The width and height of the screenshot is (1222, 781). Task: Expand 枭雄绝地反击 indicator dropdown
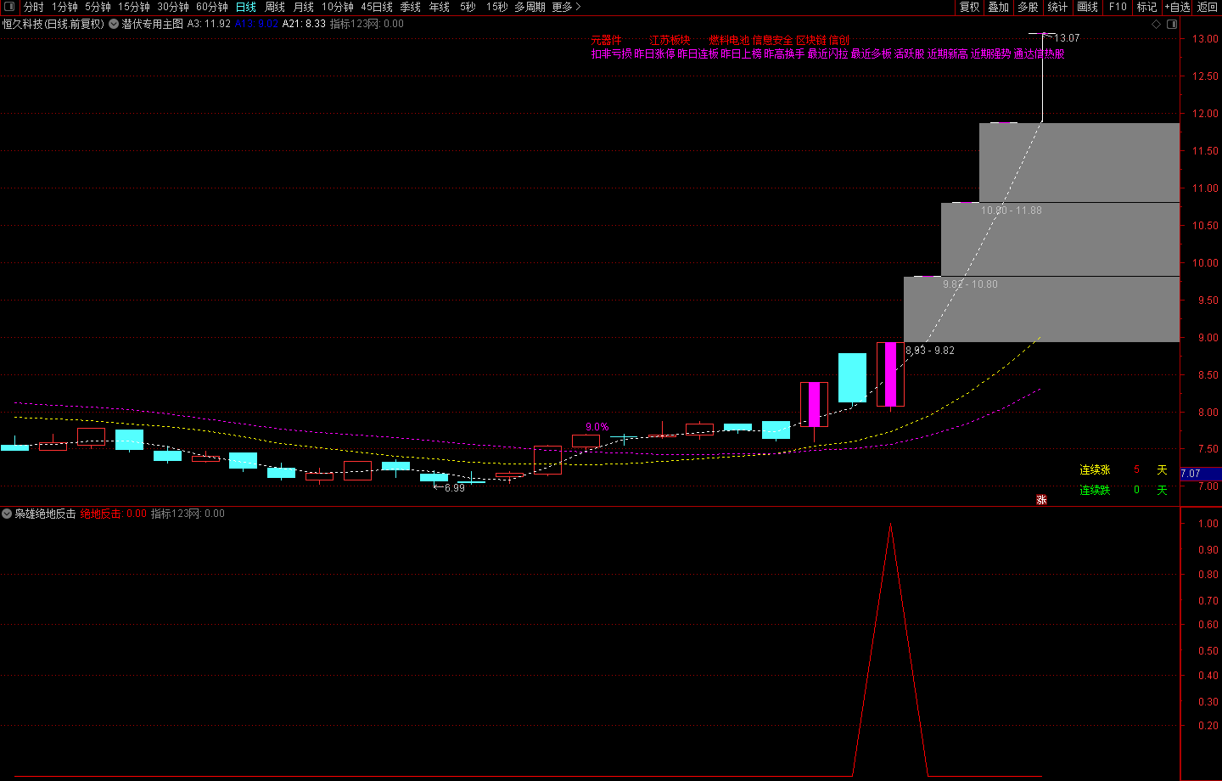pos(7,514)
